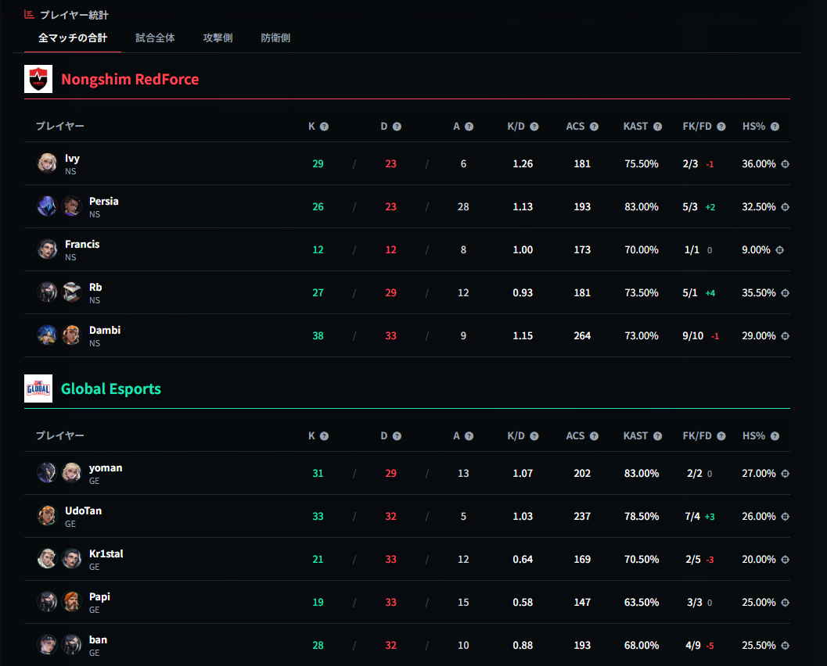
Task: Open player Papi's profile
Action: [x=99, y=597]
